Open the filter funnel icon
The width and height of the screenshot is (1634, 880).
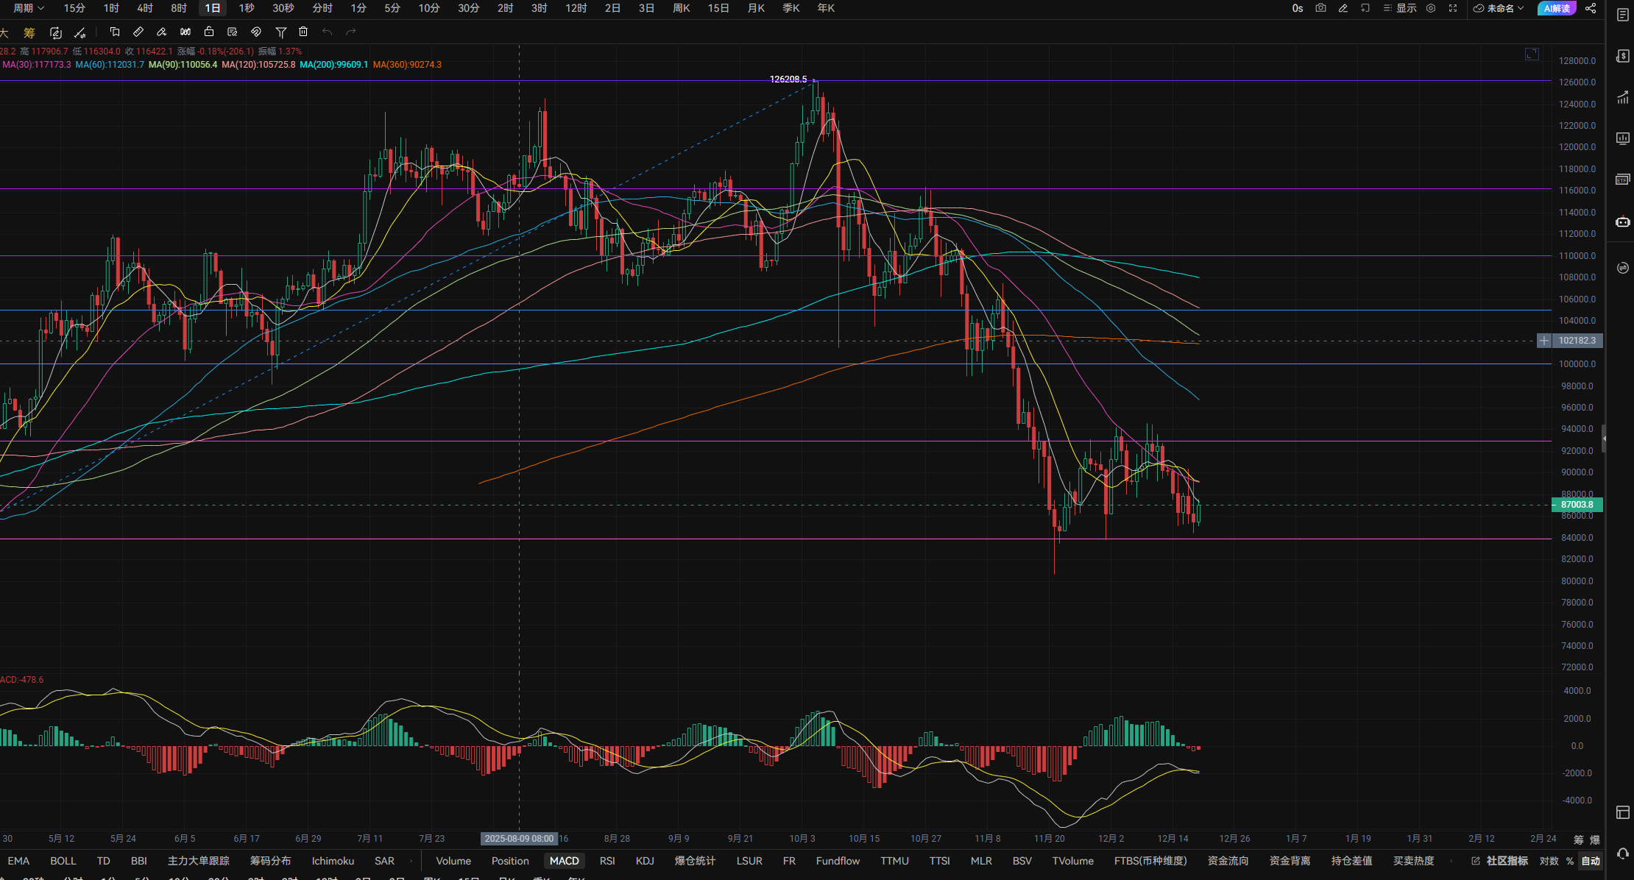280,32
